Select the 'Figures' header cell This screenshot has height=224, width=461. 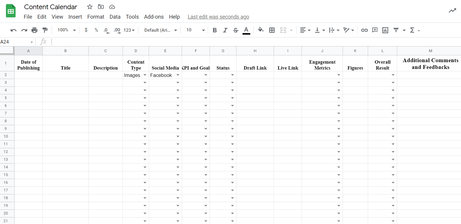pos(355,63)
